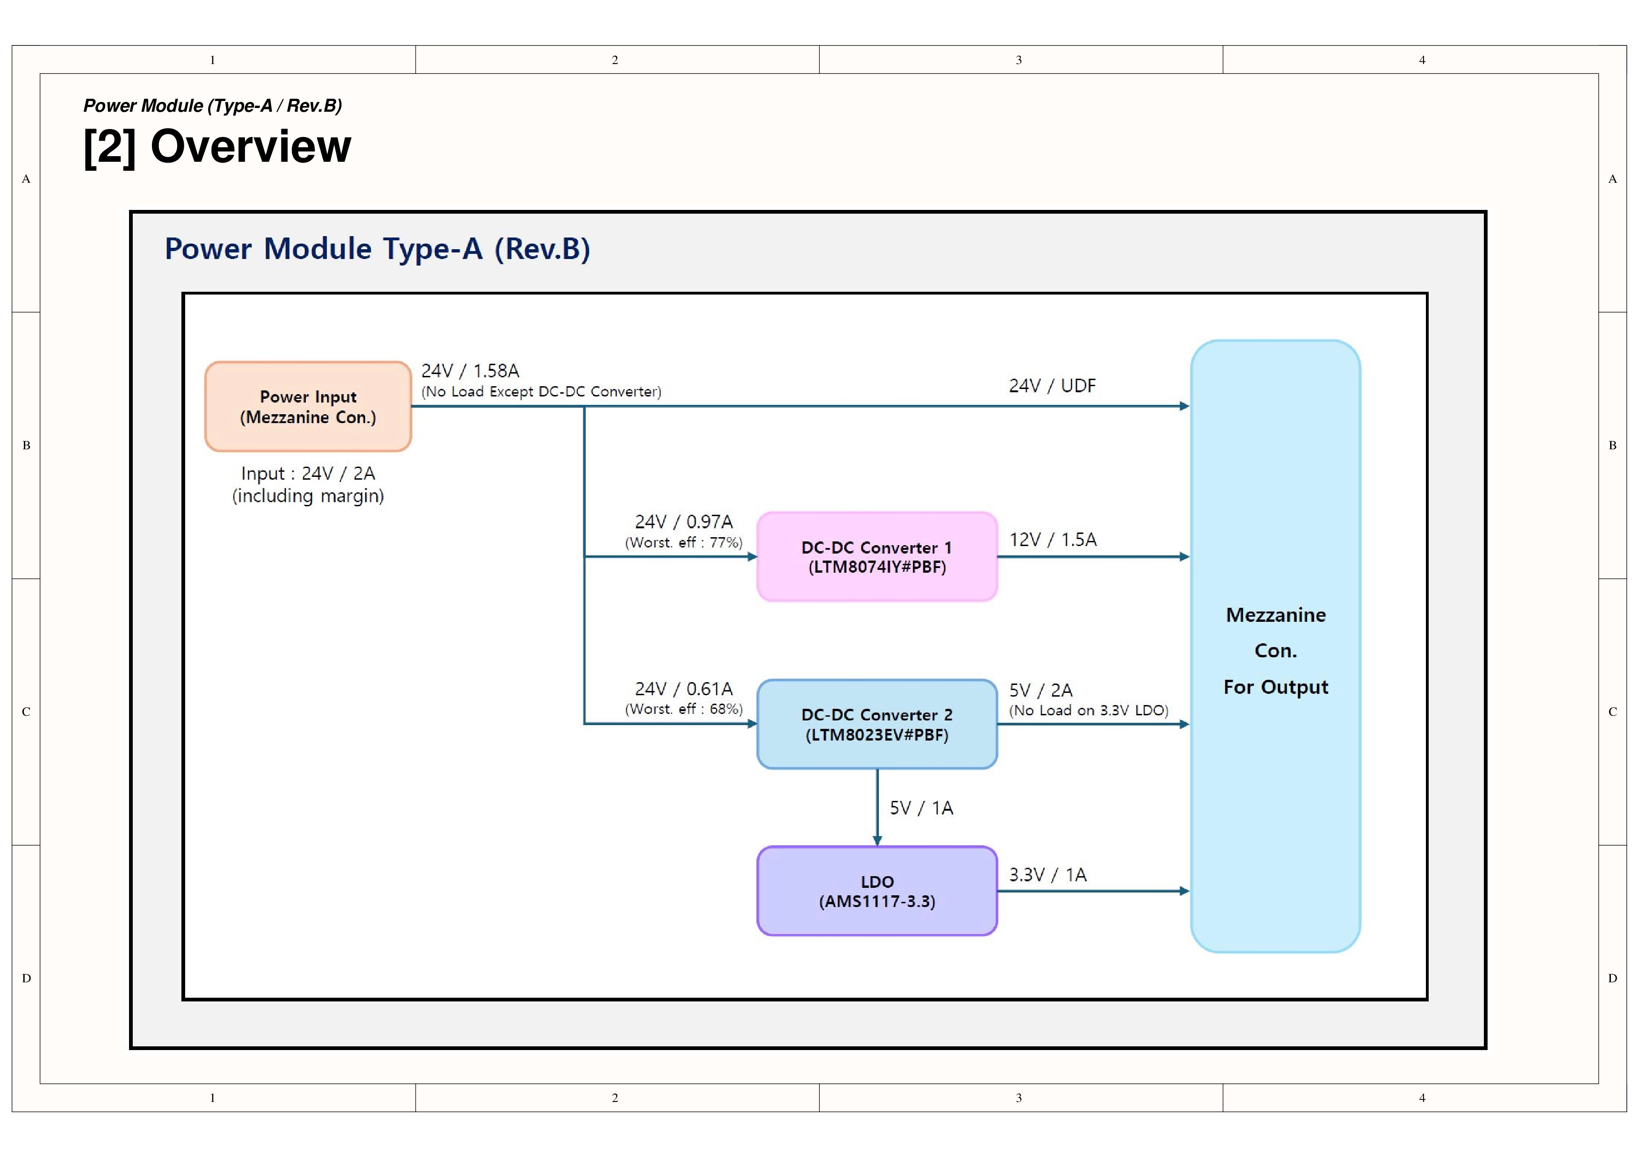Select the '(No Load on 3.3V LDO)' note

(1088, 711)
